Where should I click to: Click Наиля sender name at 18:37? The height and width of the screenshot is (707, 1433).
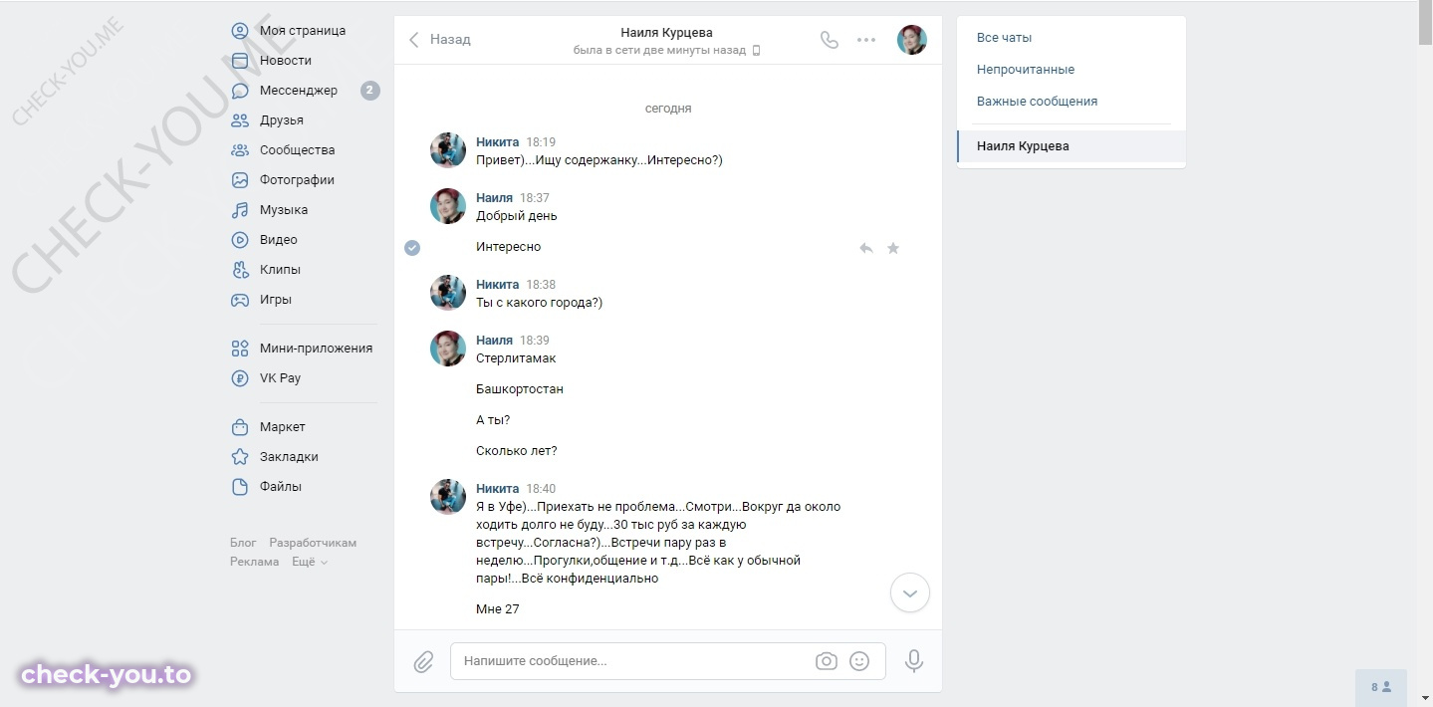pos(494,198)
